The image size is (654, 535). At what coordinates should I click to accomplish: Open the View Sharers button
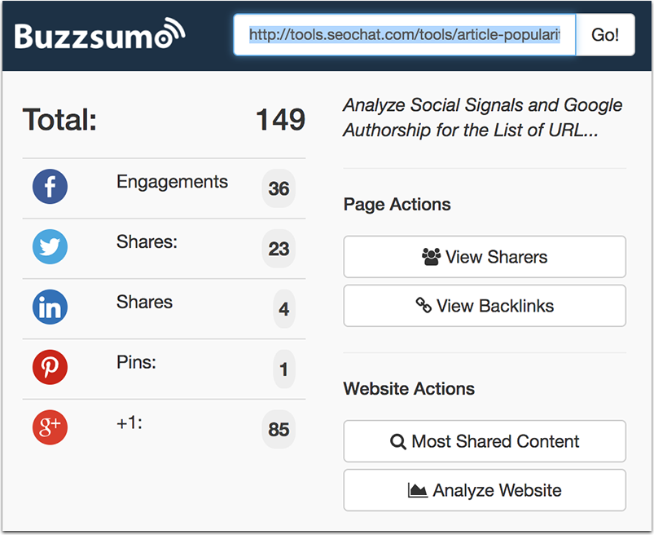pyautogui.click(x=485, y=257)
